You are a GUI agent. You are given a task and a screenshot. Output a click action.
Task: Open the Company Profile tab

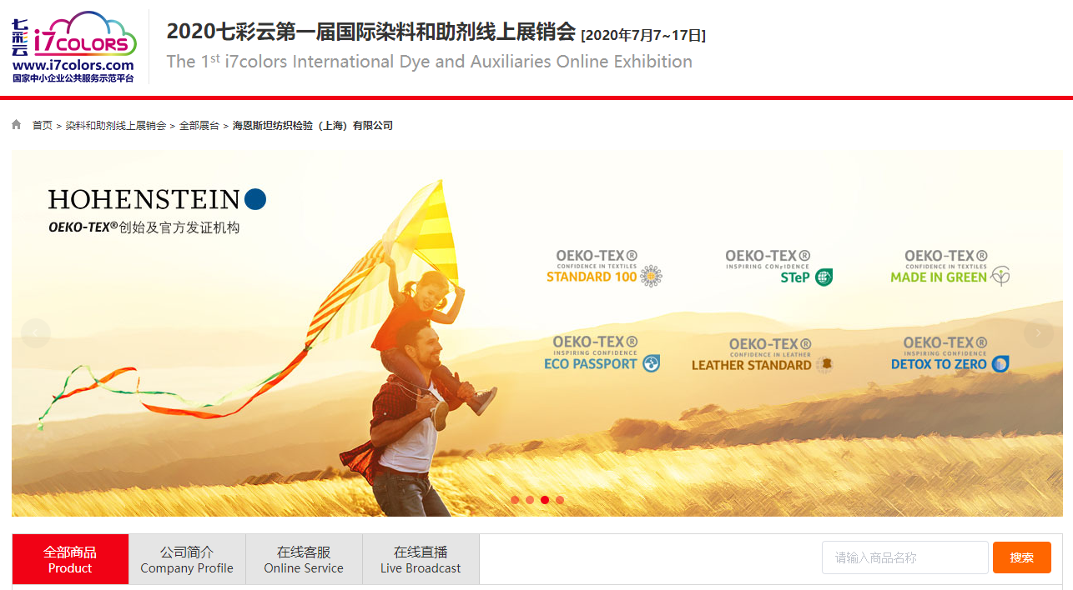tap(187, 559)
